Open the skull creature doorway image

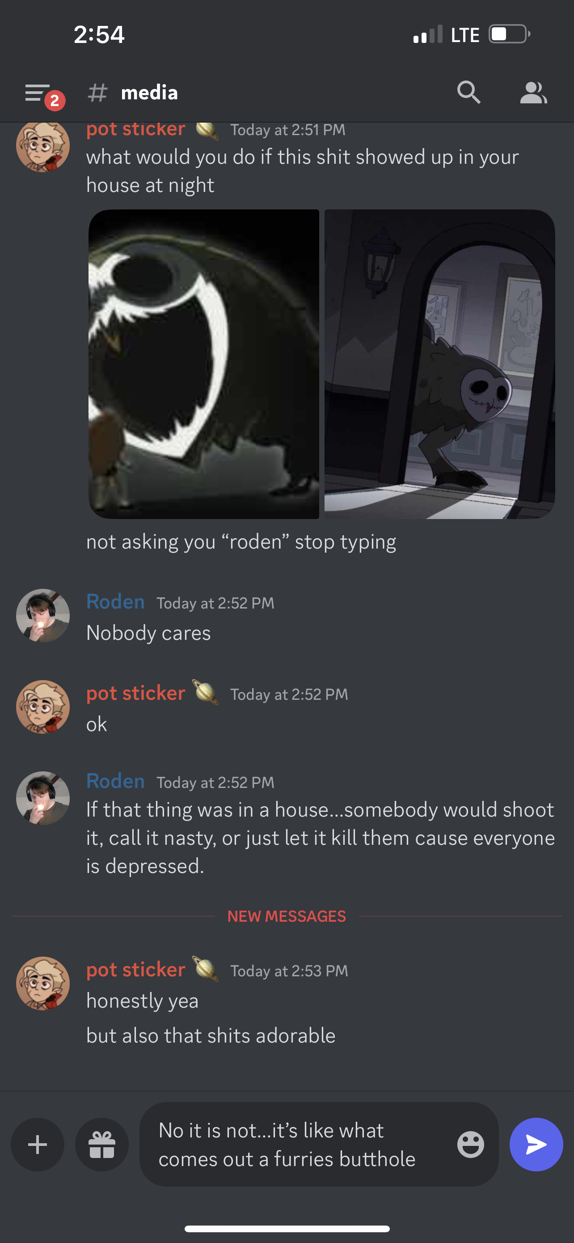coord(439,364)
